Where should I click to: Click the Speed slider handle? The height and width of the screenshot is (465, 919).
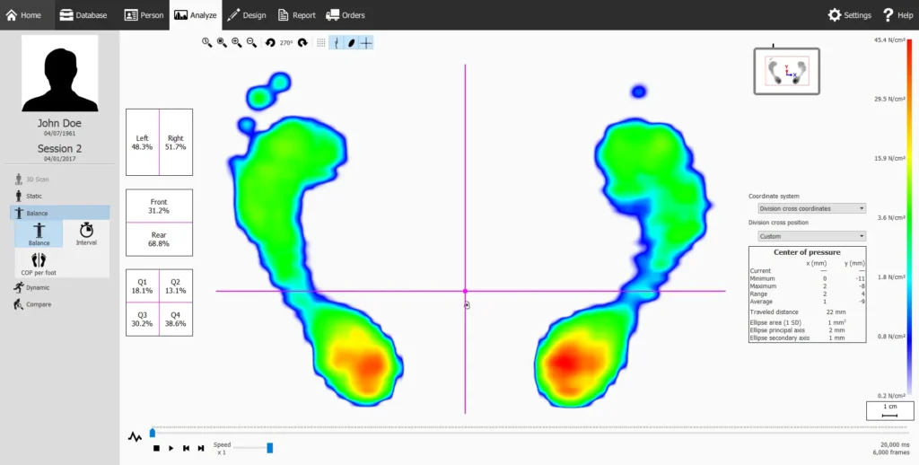coord(270,447)
